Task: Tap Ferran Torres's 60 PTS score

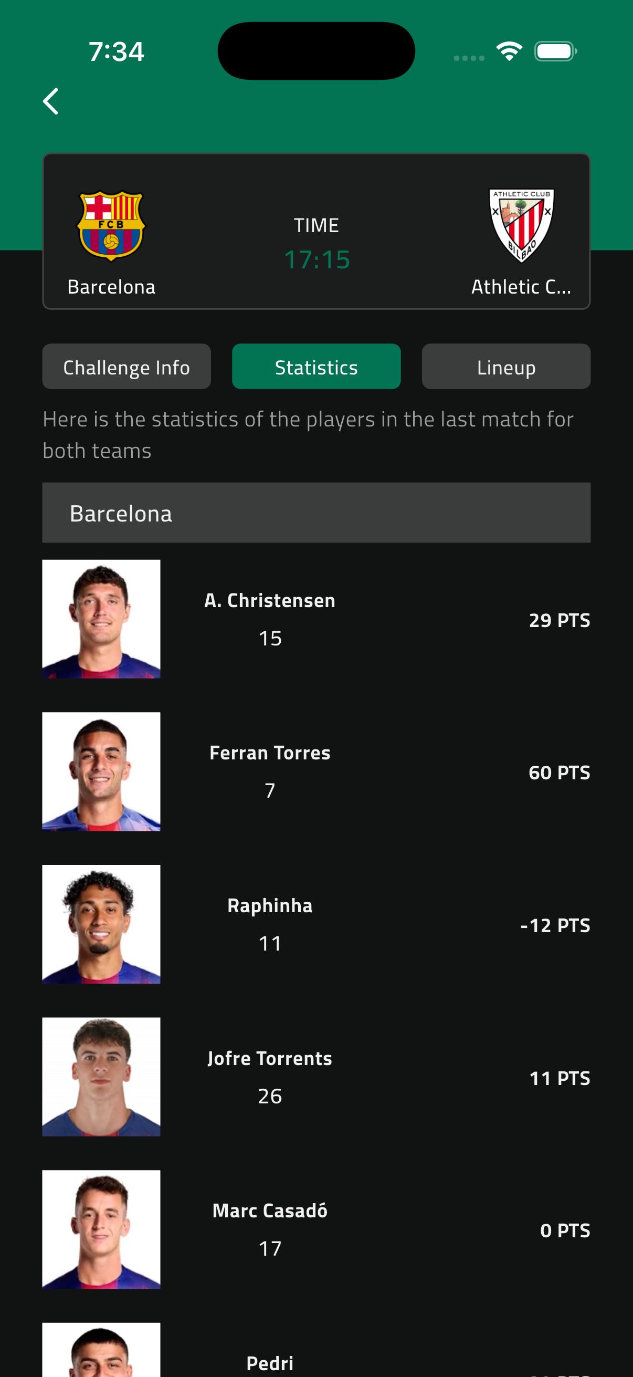Action: 560,773
